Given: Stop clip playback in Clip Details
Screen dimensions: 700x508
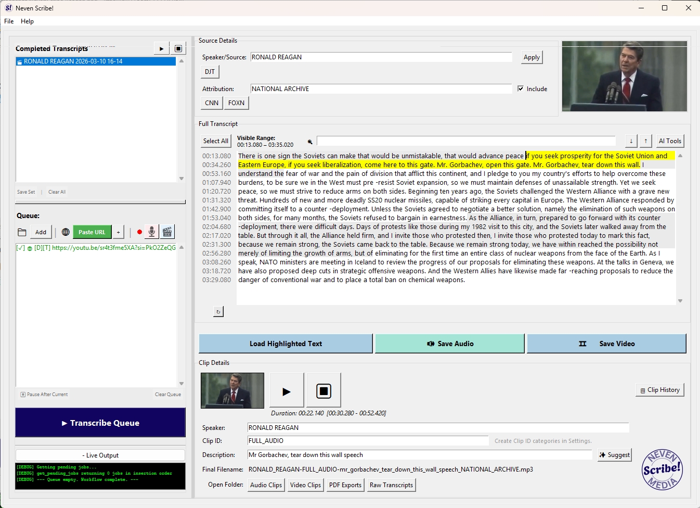Looking at the screenshot, I should 323,390.
